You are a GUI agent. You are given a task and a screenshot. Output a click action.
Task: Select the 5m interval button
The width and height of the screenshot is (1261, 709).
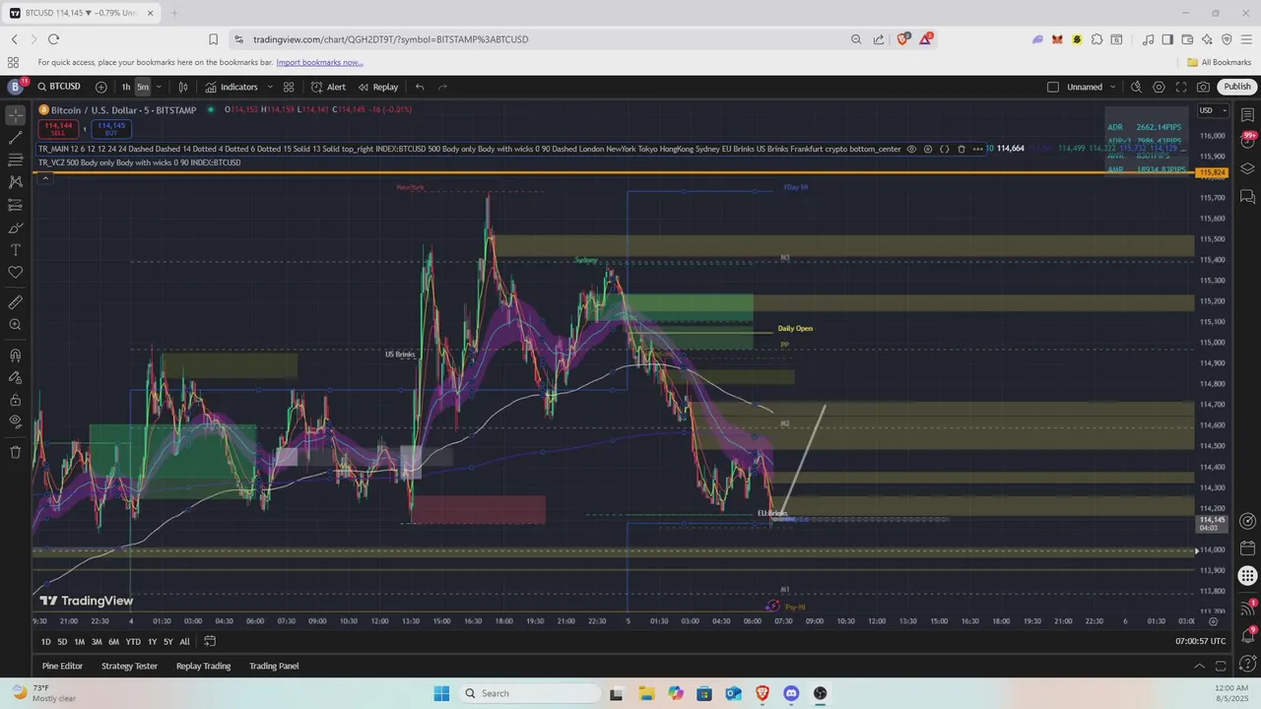point(143,87)
